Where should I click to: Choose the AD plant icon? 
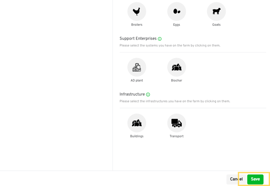point(137,67)
